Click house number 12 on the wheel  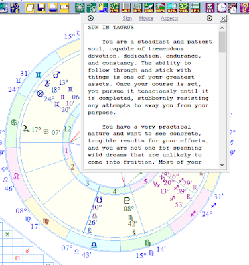tap(68, 129)
